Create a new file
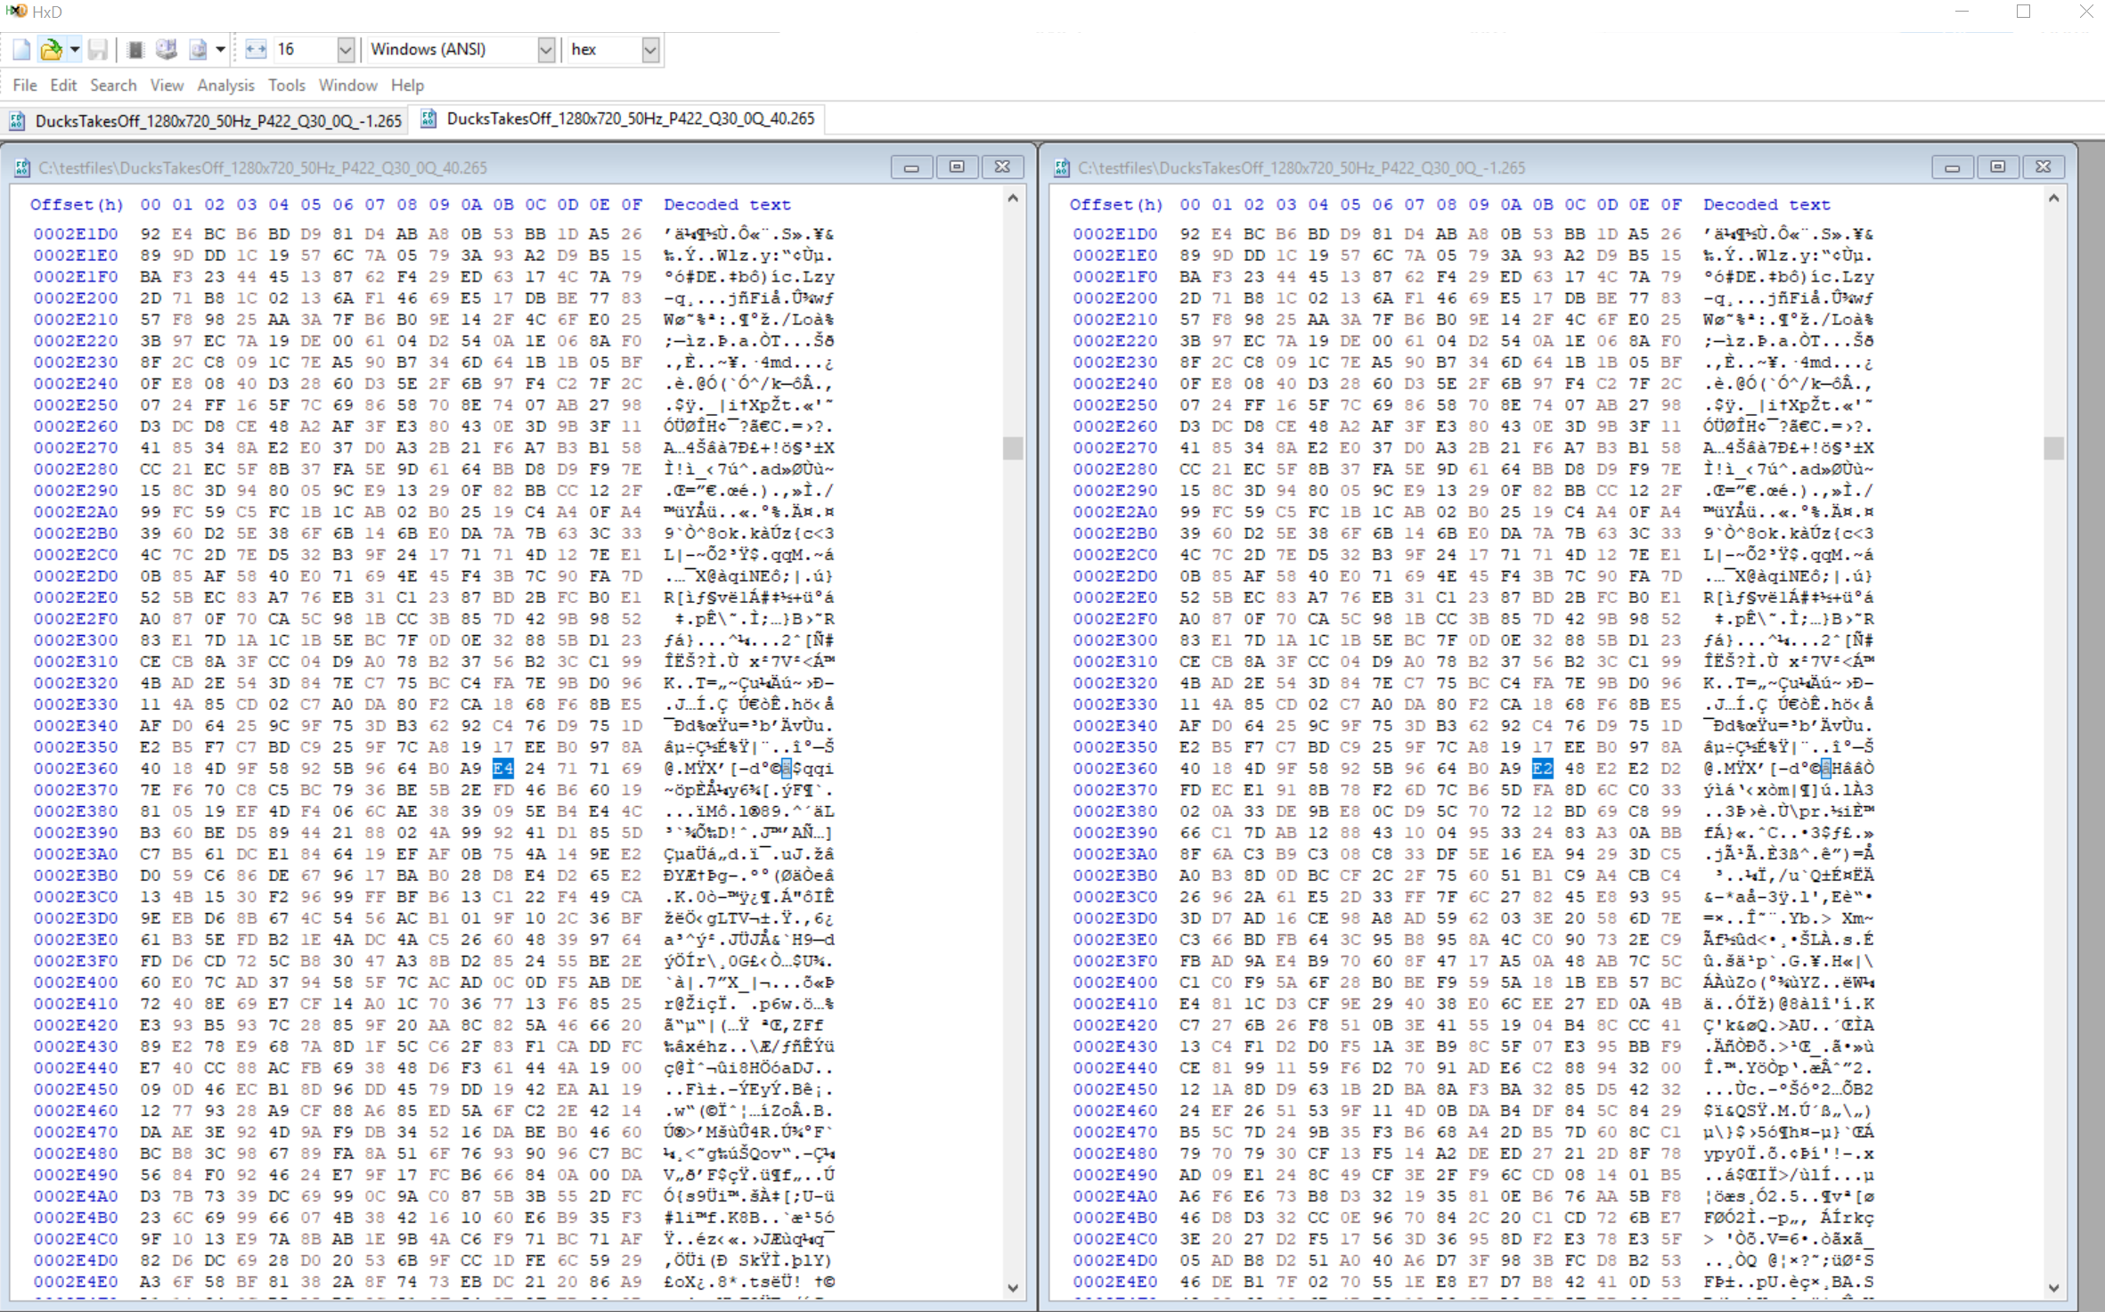 tap(20, 50)
